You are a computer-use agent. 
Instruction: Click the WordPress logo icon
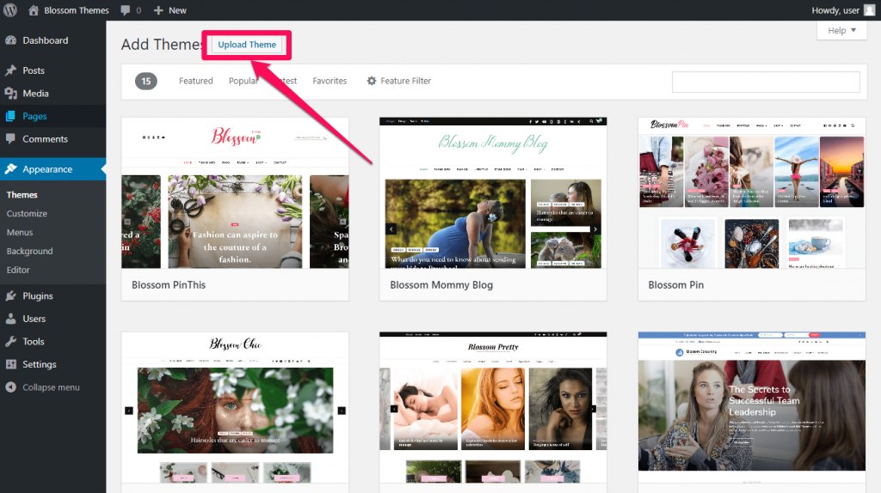click(10, 10)
